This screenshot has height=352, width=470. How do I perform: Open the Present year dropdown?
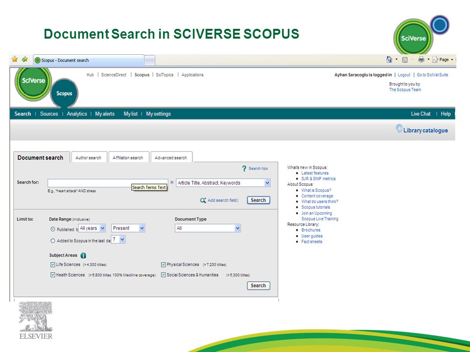pos(128,228)
